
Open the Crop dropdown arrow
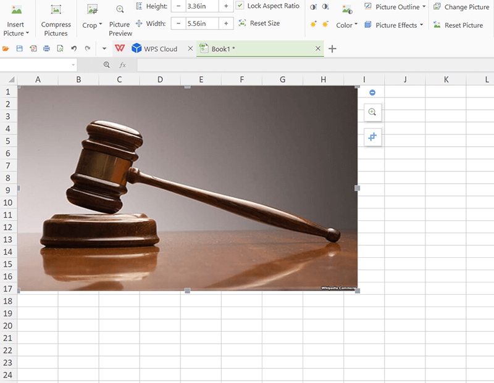(x=102, y=26)
